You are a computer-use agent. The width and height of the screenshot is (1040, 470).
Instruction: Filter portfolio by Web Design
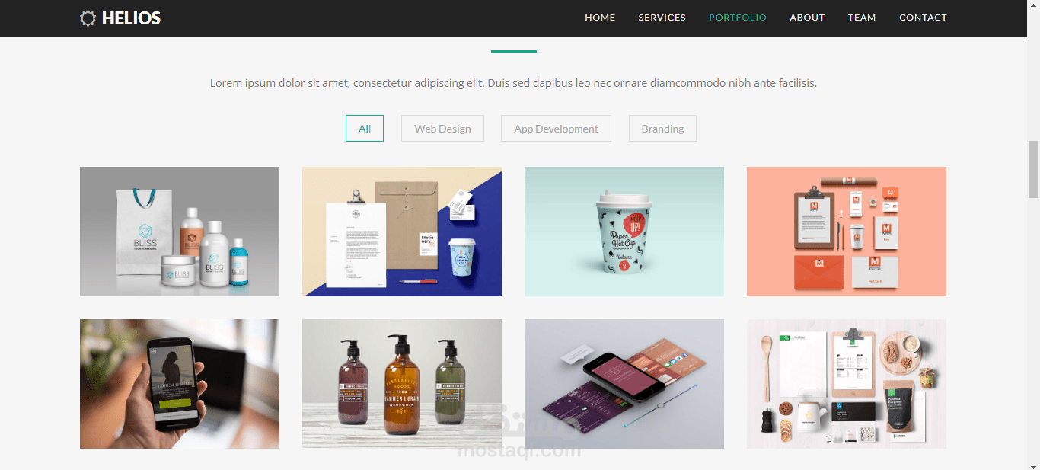[x=442, y=129]
